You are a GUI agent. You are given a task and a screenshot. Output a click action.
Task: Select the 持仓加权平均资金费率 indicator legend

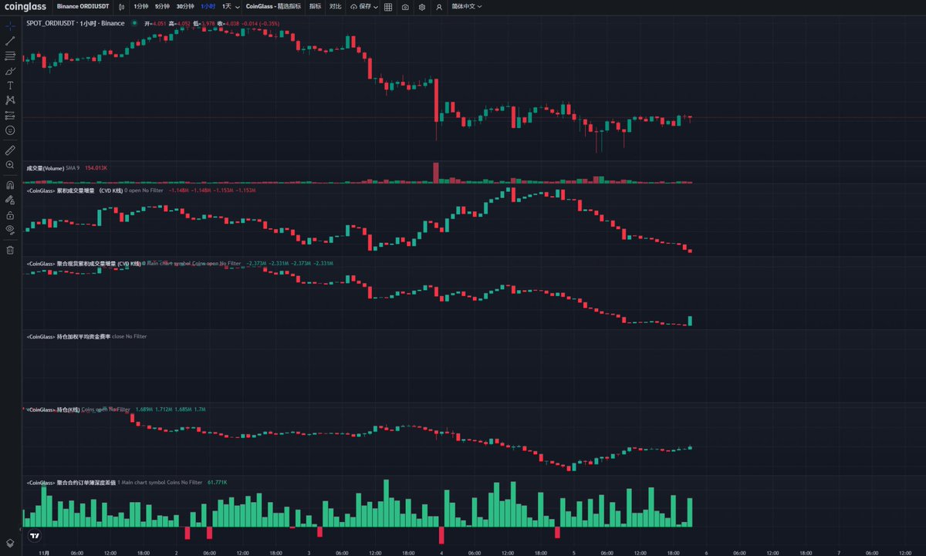pyautogui.click(x=68, y=337)
